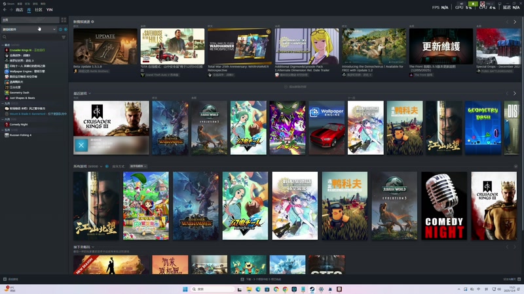The image size is (524, 294).
Task: Open advanced filter options icon
Action: point(64,37)
